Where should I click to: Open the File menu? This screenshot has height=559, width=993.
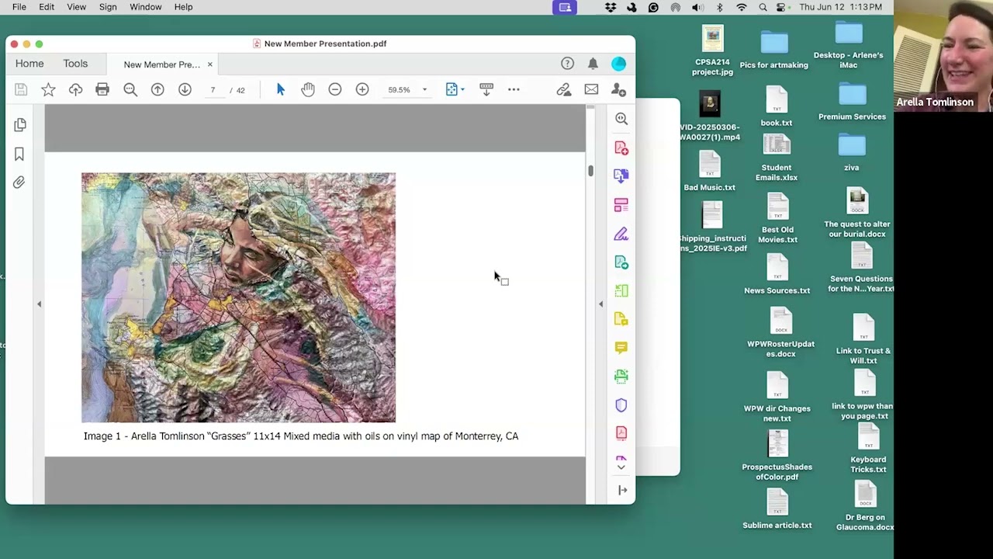click(19, 7)
